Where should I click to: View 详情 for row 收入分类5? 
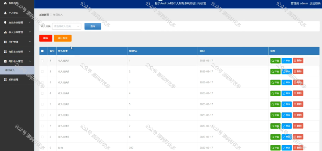(x=275, y=104)
